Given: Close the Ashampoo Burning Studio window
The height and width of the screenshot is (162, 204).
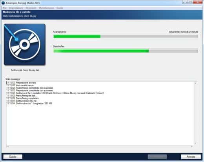Looking at the screenshot, I should click(x=198, y=2).
